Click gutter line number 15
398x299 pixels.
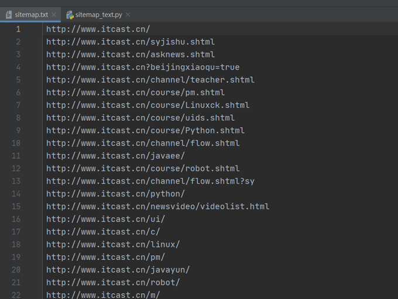click(x=16, y=207)
